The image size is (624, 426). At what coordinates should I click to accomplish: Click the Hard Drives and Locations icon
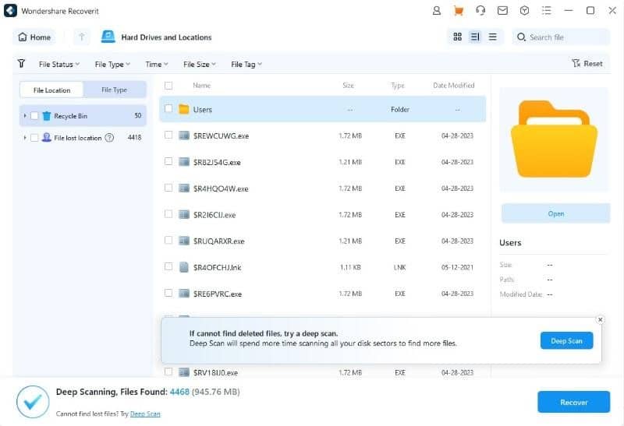click(x=108, y=37)
